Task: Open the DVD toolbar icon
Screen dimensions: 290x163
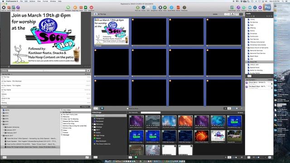Action: (x=148, y=8)
